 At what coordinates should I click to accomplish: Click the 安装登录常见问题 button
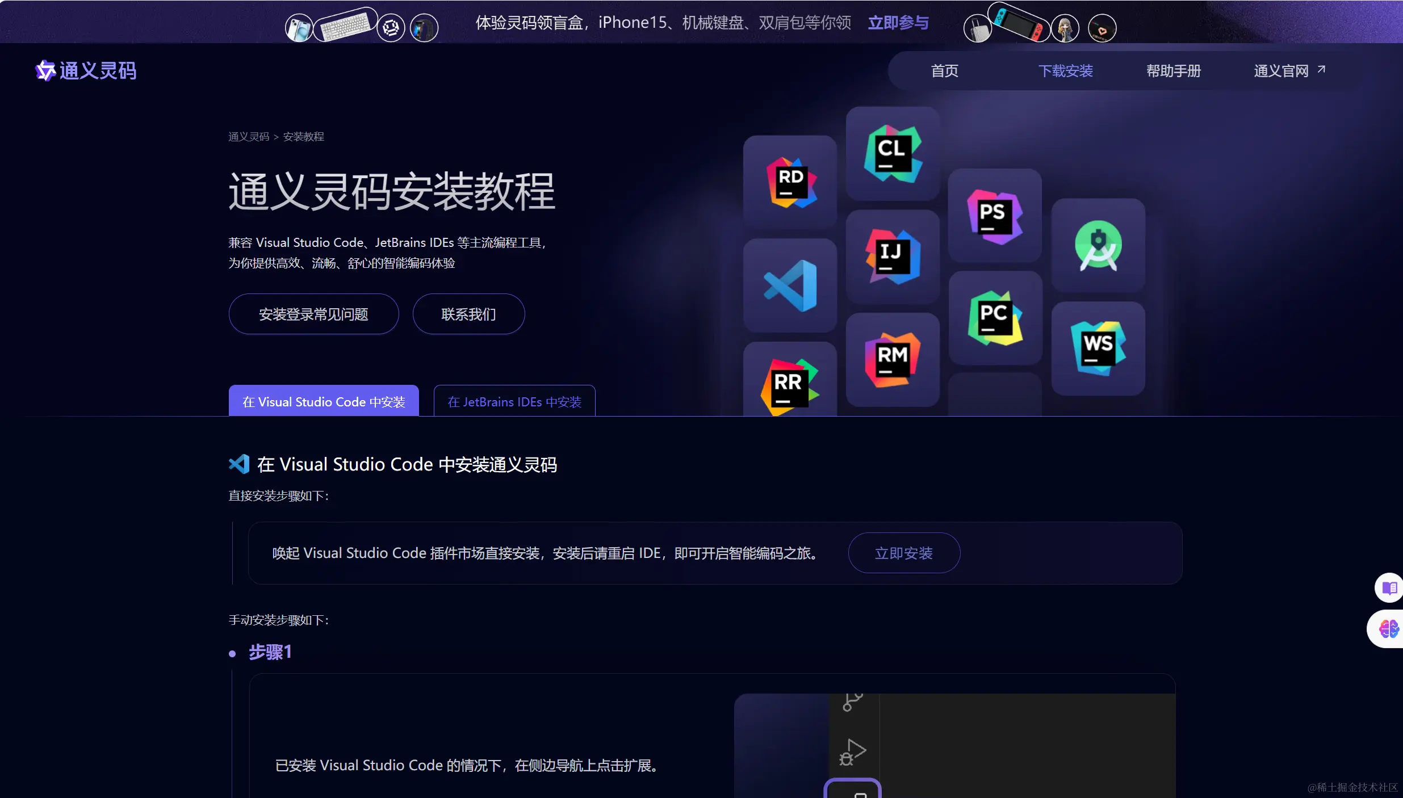coord(313,314)
